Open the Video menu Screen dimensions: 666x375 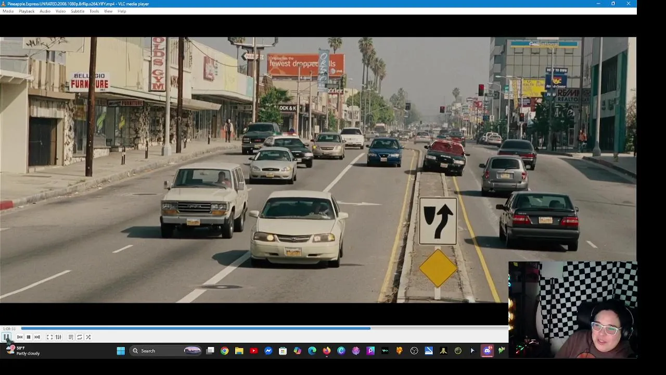point(60,11)
